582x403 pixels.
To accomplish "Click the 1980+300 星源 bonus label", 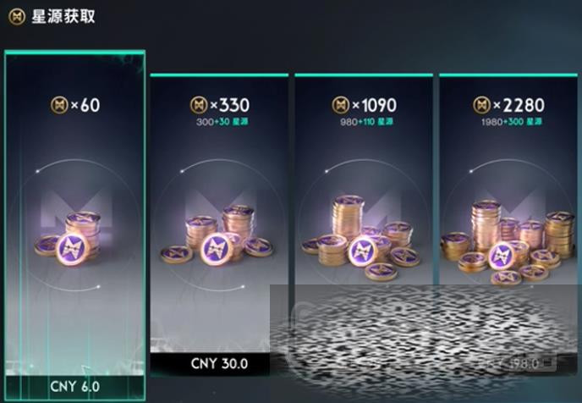I will pyautogui.click(x=512, y=122).
